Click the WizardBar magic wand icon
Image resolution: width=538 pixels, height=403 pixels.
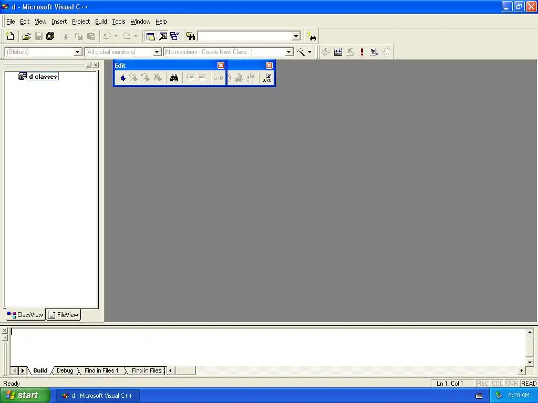point(301,52)
